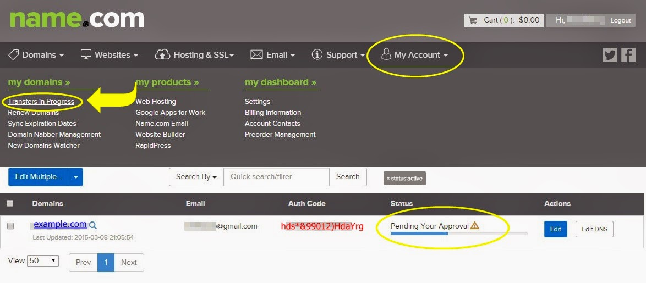Viewport: 646px width, 283px height.
Task: Click the shopping cart icon
Action: (x=473, y=20)
